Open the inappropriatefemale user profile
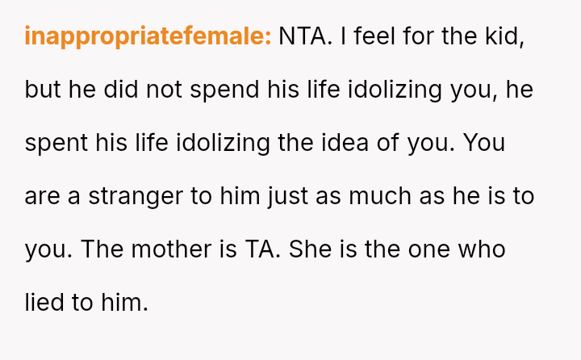Screen dimensions: 581x360 (x=148, y=36)
